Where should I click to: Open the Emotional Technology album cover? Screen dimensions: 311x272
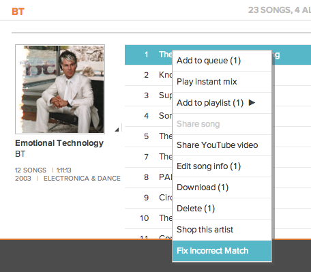click(x=60, y=89)
